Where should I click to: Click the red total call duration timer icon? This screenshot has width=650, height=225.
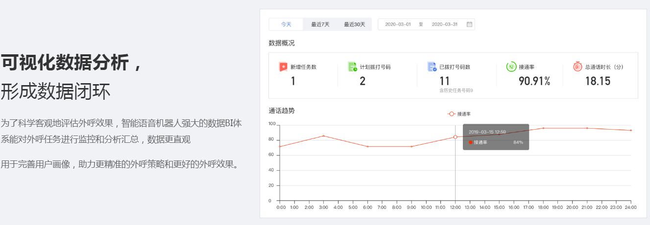click(578, 67)
